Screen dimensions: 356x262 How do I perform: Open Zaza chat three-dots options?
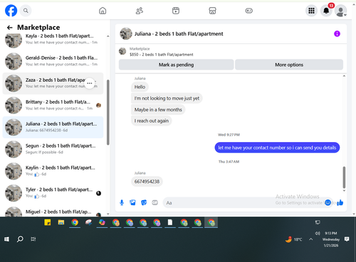90,83
